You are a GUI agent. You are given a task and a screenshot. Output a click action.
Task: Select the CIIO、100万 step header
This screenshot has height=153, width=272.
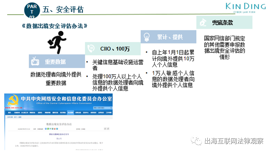tap(113, 49)
